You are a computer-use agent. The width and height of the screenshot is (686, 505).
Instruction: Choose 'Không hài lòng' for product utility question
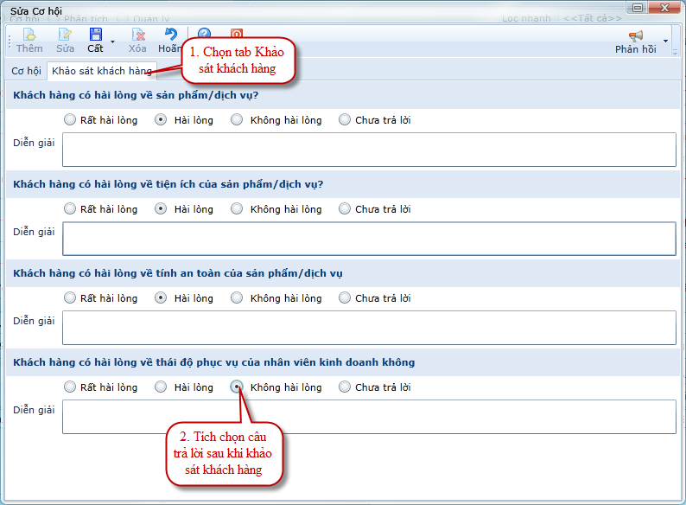(237, 209)
